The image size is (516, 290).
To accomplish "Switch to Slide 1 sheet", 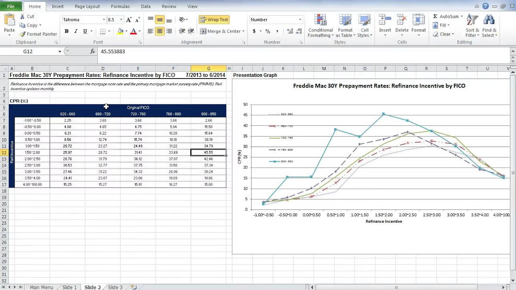I will tap(69, 287).
